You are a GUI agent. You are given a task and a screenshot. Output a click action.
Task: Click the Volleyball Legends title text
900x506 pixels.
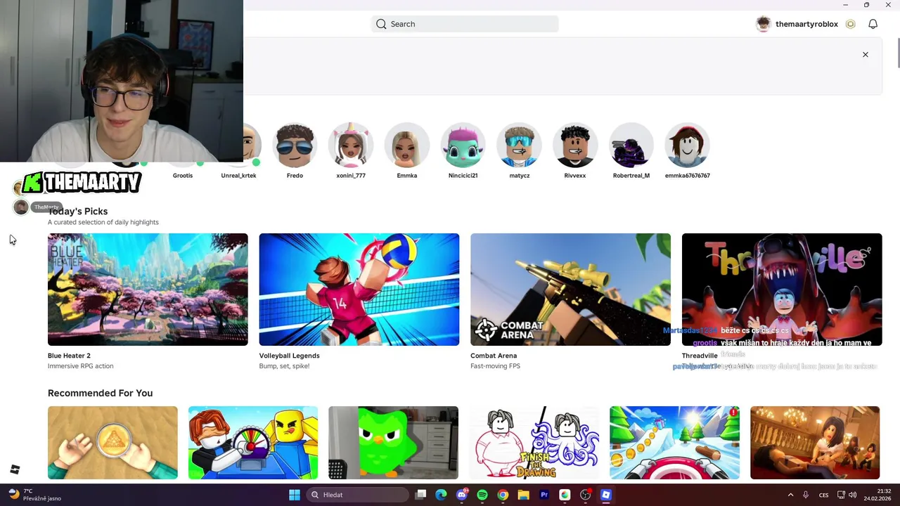coord(289,356)
